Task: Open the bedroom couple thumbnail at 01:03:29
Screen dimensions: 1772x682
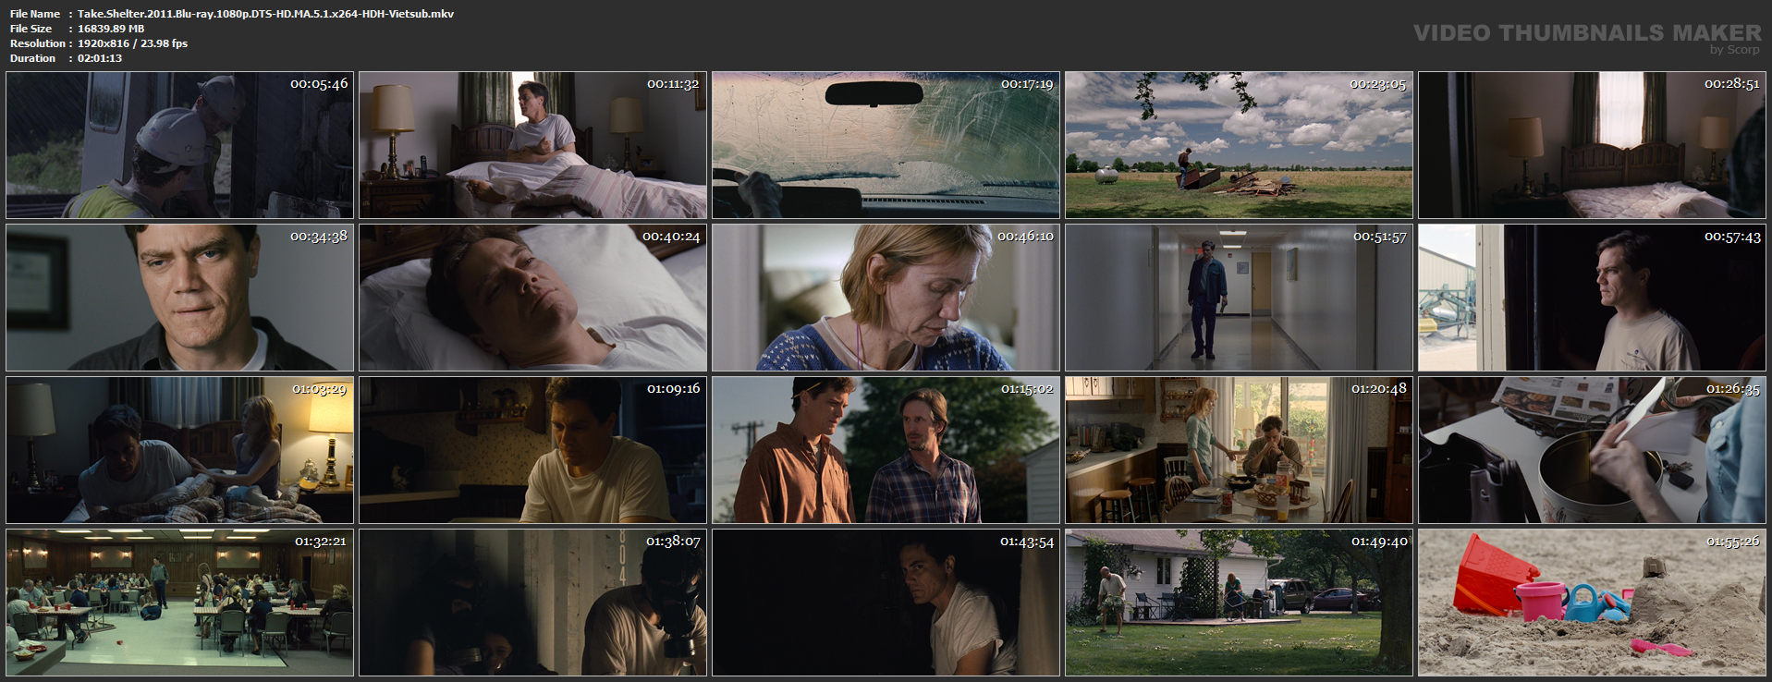Action: (180, 450)
